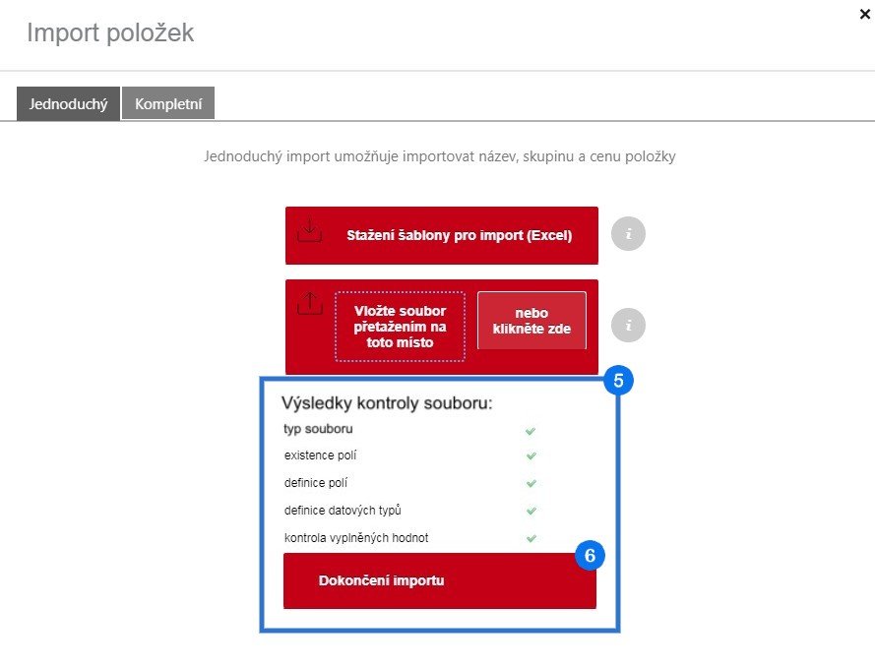Switch to the Jednoduchý tab

coord(69,103)
